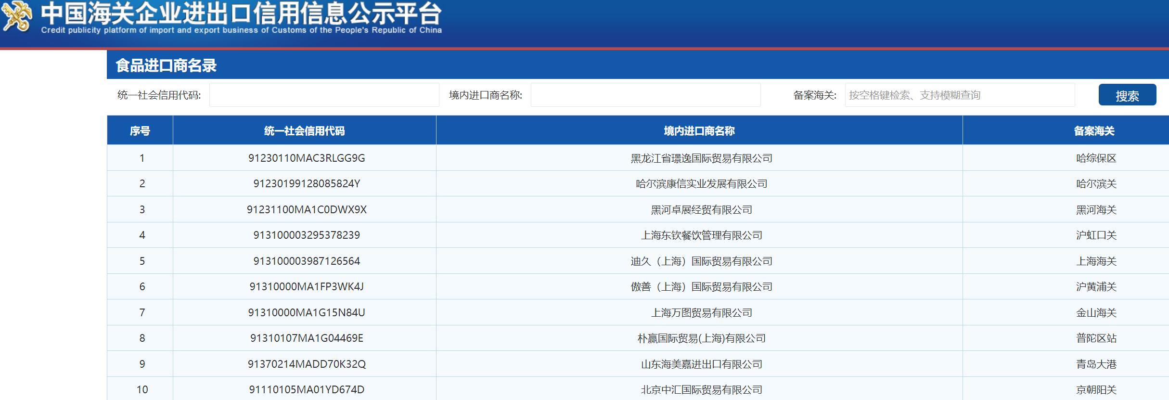Click the 青岛大港 customs cell
This screenshot has width=1169, height=400.
[1096, 364]
